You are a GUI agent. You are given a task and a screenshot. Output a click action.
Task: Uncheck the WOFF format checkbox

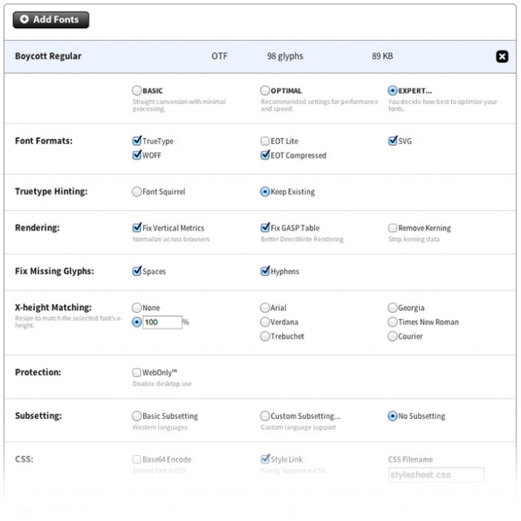tap(136, 155)
